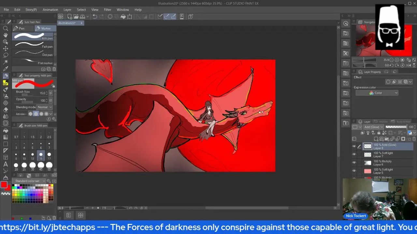Image resolution: width=417 pixels, height=234 pixels.
Task: Select the Lasso selection tool
Action: 6,55
